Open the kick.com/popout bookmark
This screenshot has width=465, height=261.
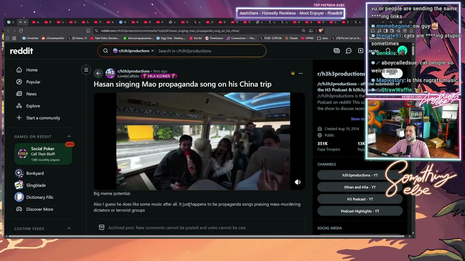point(138,38)
